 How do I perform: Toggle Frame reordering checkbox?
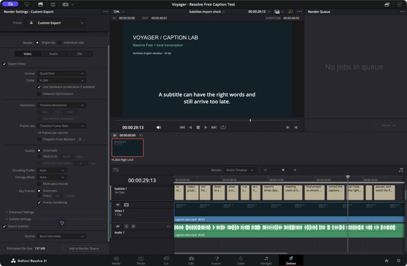(x=39, y=203)
